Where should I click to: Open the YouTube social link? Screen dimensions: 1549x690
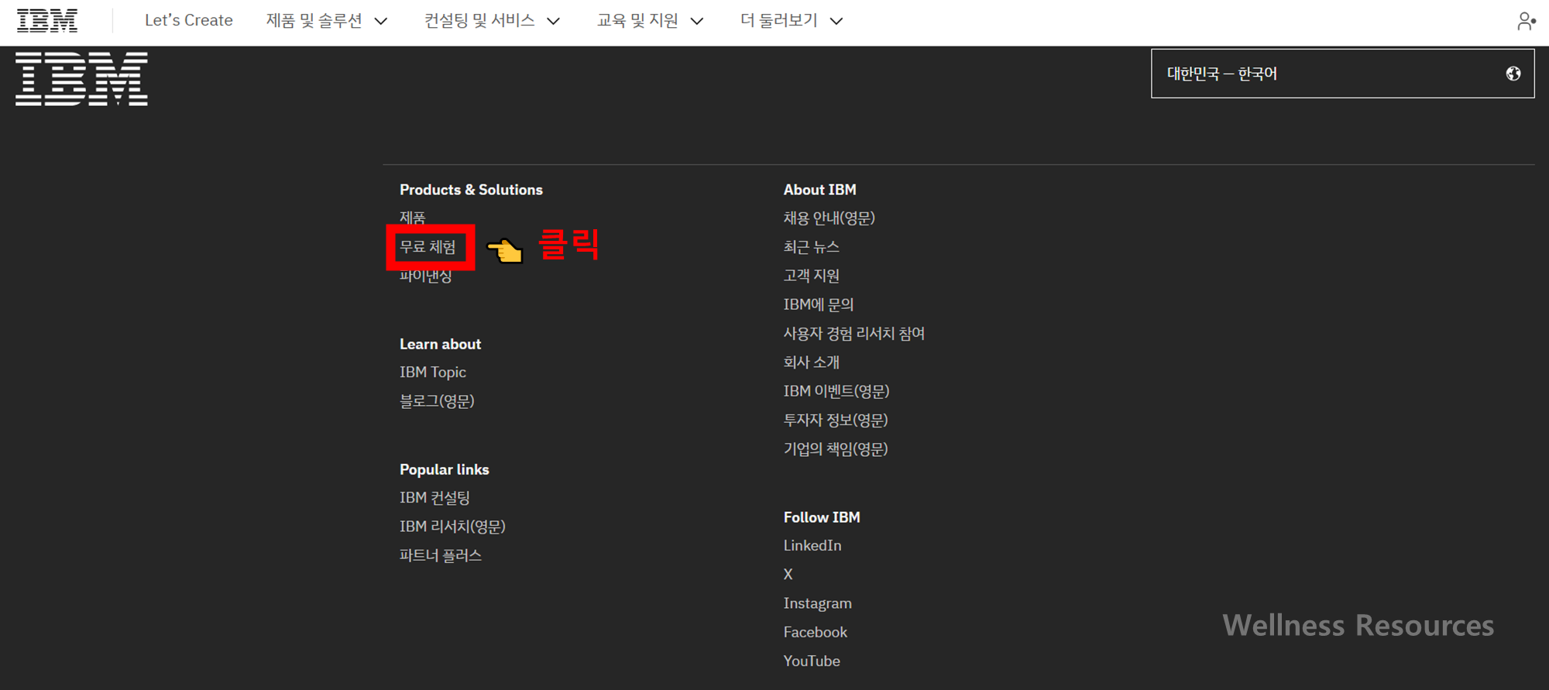(x=812, y=661)
